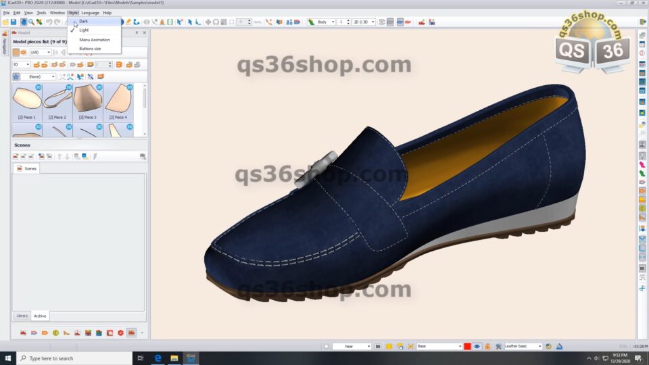The height and width of the screenshot is (365, 649).
Task: Click the lightning icon in Scenes toolbar
Action: point(95,156)
